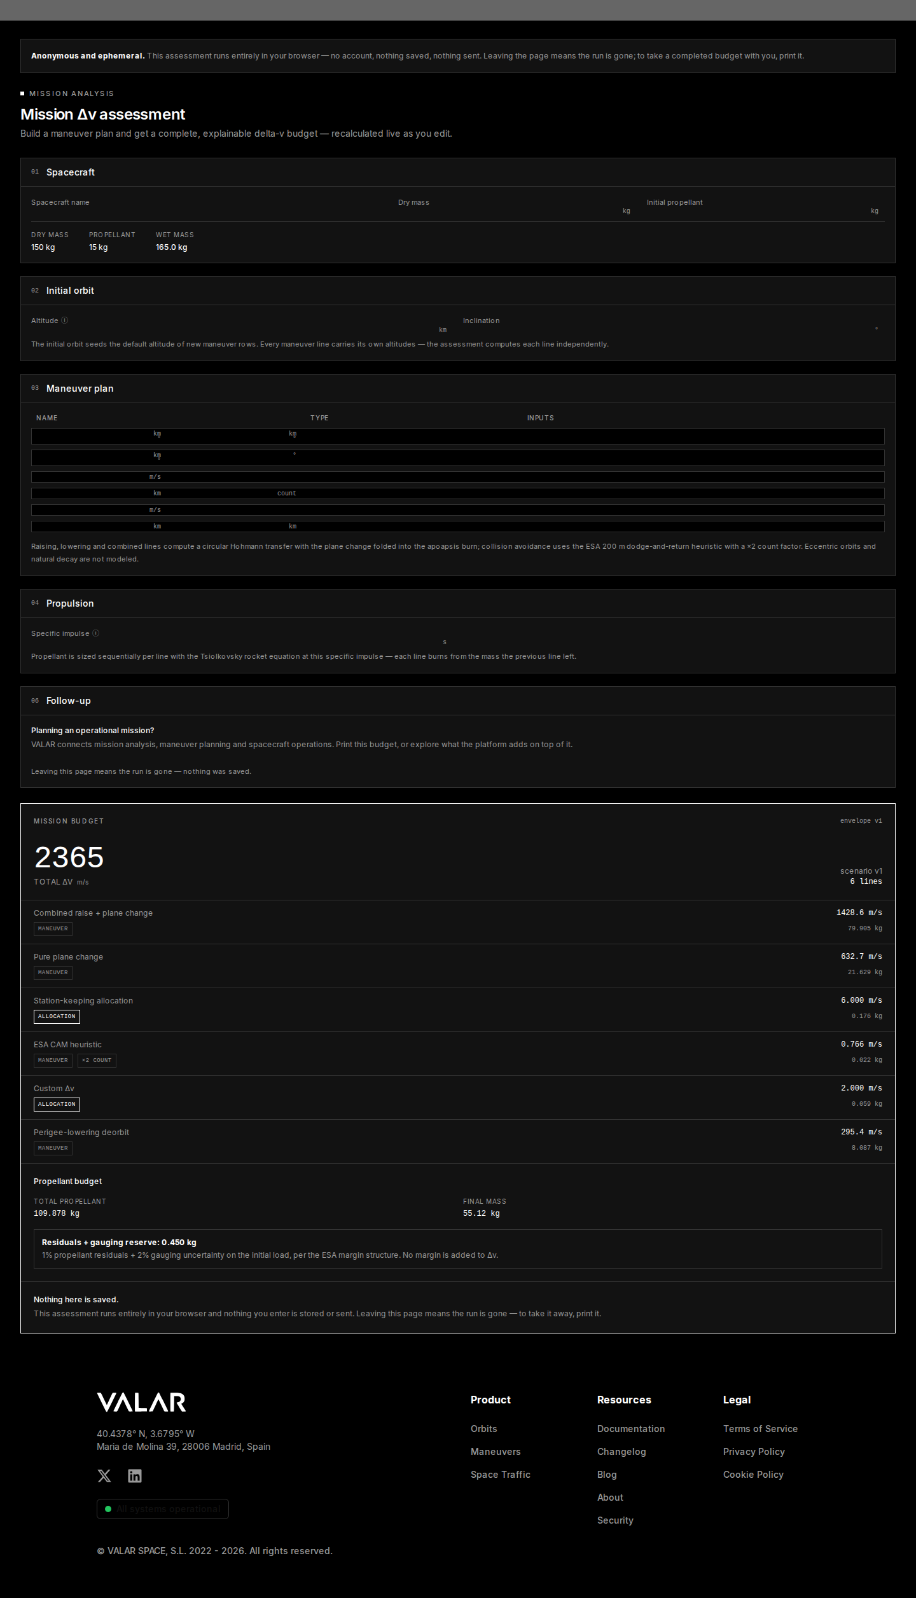Screen dimensions: 916x1598
Task: Click the Maneuver plan section header
Action: [458, 389]
